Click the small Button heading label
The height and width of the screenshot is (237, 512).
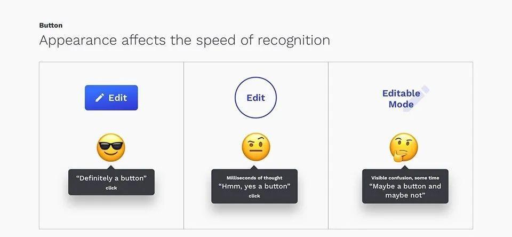tap(51, 25)
